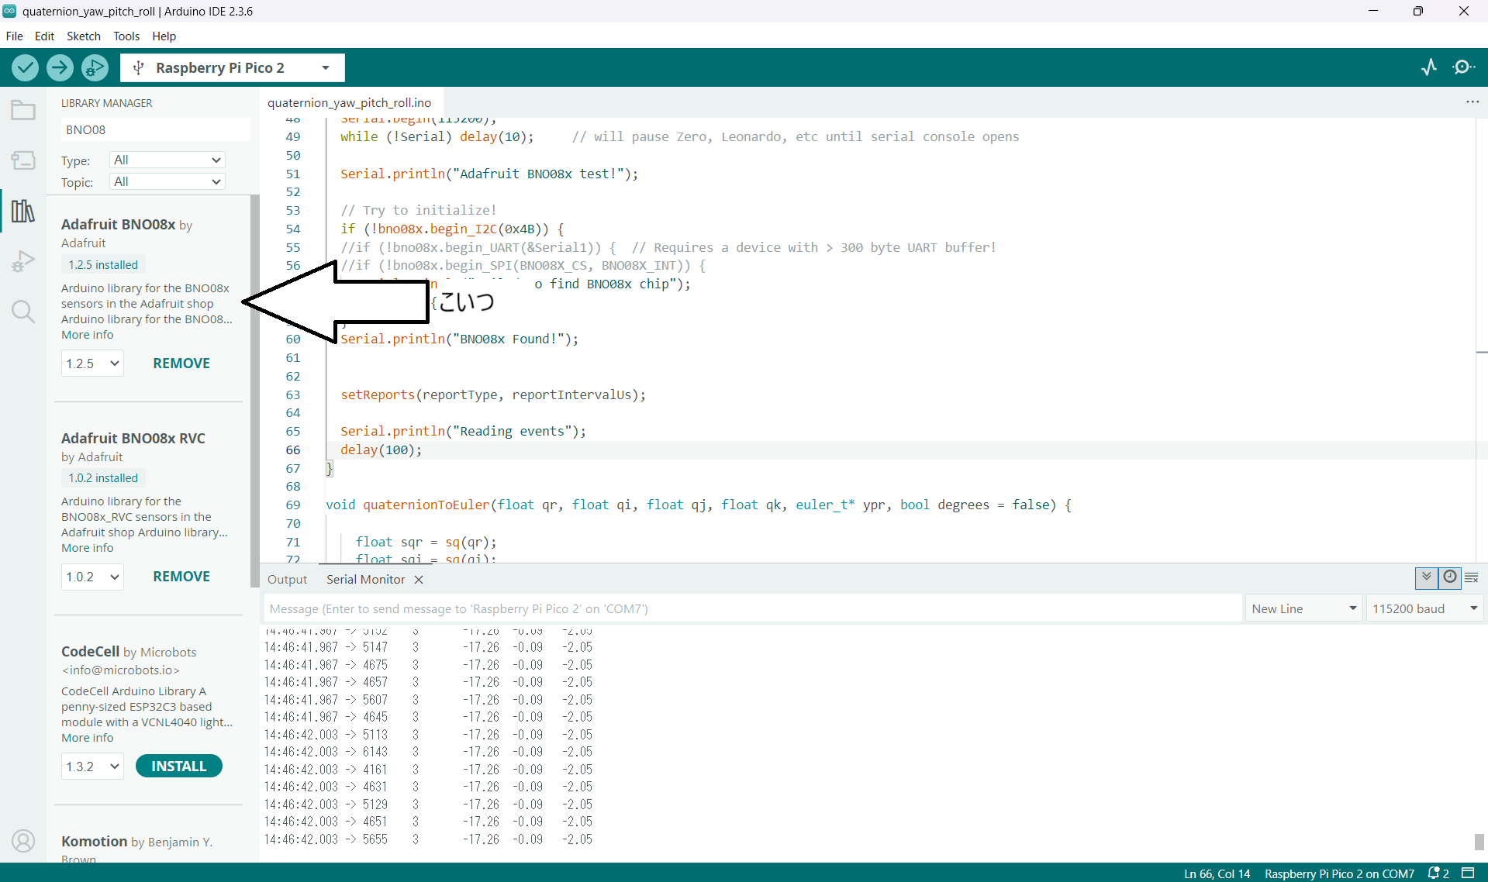Open the Search magnifier sidebar icon

click(x=23, y=312)
